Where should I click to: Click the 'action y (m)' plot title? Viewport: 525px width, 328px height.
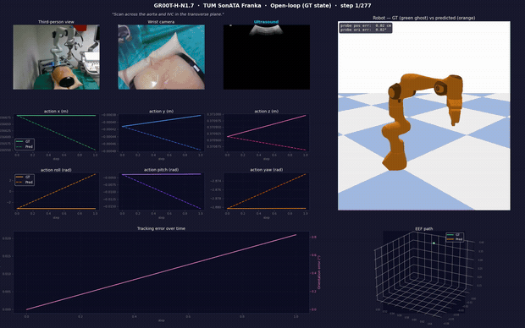(x=161, y=111)
